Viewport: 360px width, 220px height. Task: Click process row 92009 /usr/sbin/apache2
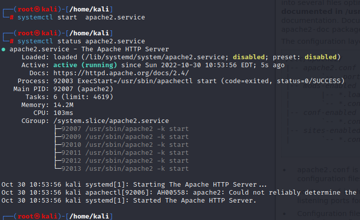(125, 137)
